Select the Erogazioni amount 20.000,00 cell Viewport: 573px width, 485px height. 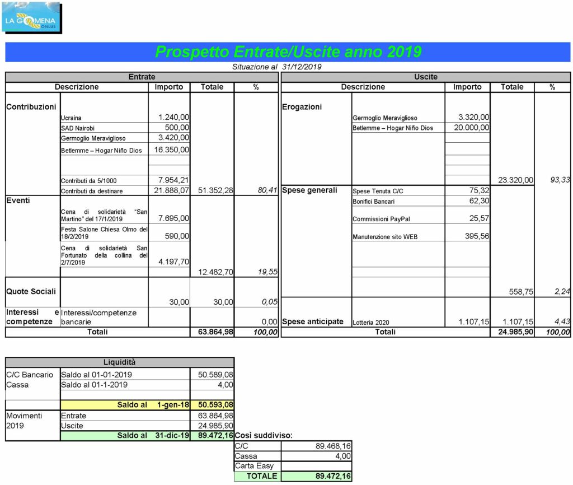[467, 128]
